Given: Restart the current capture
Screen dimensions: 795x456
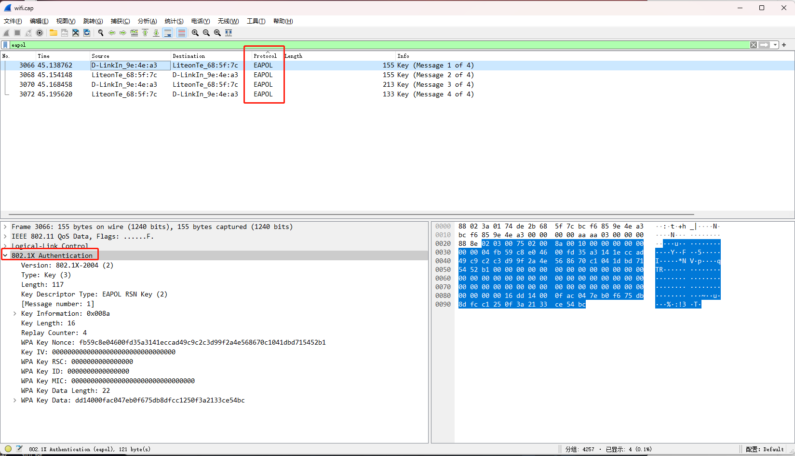Looking at the screenshot, I should click(28, 33).
